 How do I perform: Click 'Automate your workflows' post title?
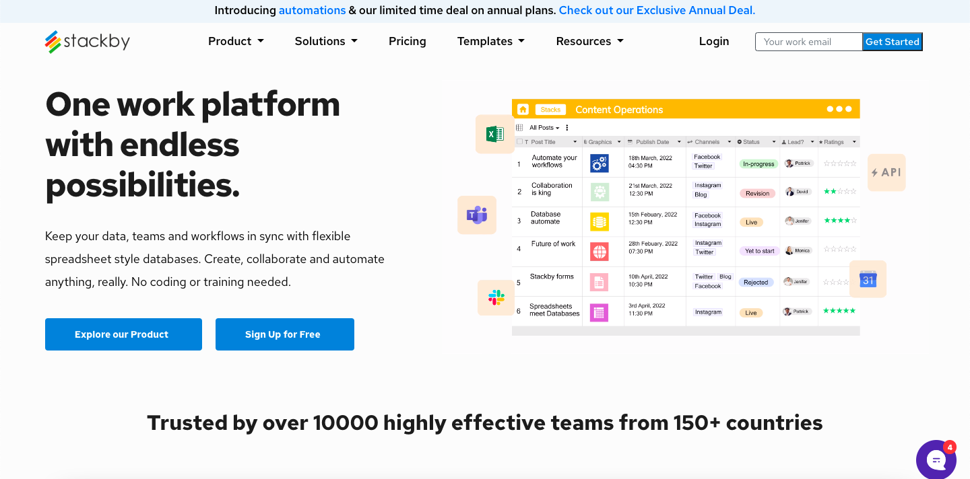tap(554, 161)
